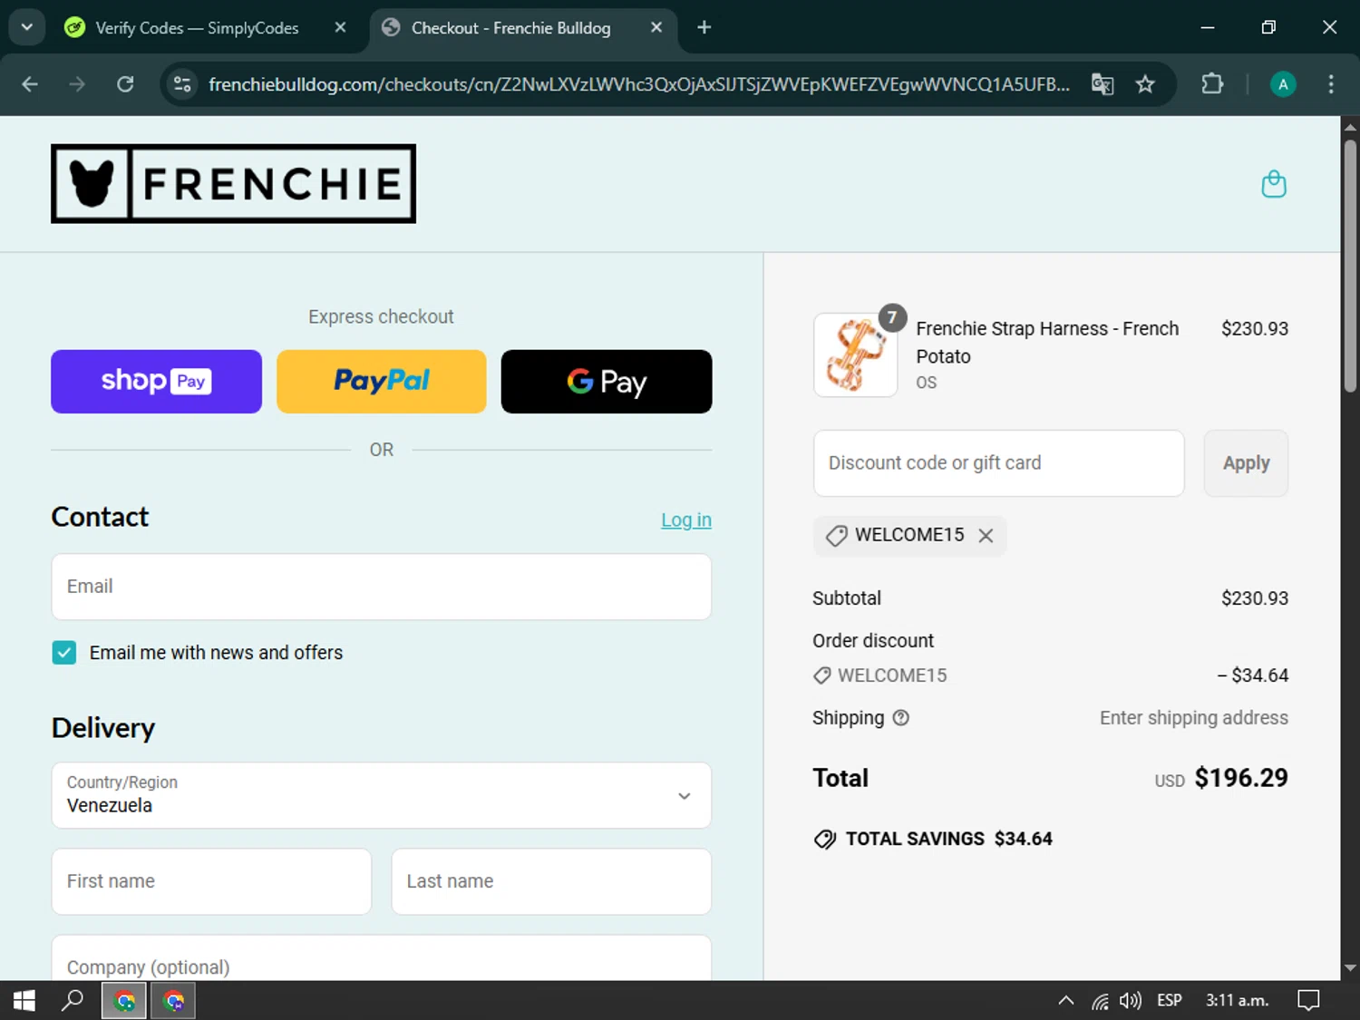Select the Checkout Frenchie Bulldog tab

(510, 28)
